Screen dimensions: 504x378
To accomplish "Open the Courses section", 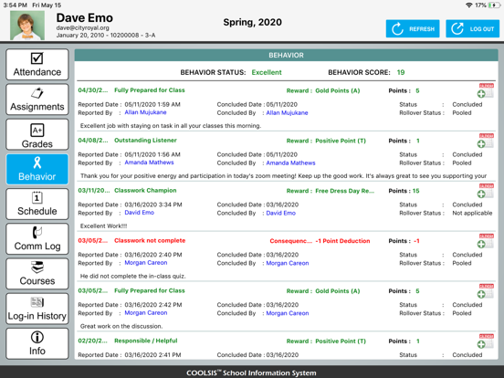I will pyautogui.click(x=37, y=274).
